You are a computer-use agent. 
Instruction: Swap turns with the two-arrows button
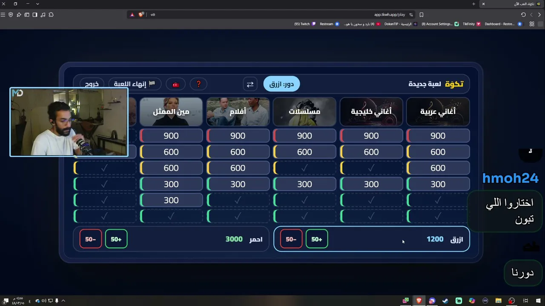tap(250, 84)
